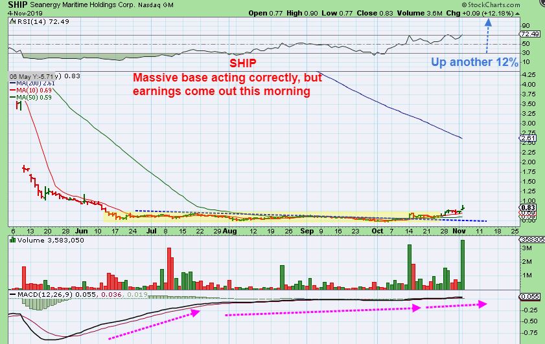Screen dimensions: 545x344
Task: Click the 2.61 moving average price tag
Action: click(528, 138)
